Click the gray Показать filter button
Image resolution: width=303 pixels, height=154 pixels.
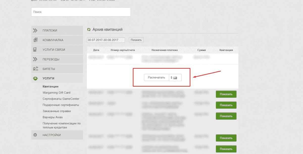(136, 40)
